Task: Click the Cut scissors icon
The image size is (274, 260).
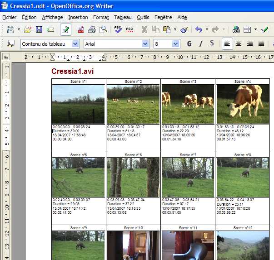Action: [144, 29]
